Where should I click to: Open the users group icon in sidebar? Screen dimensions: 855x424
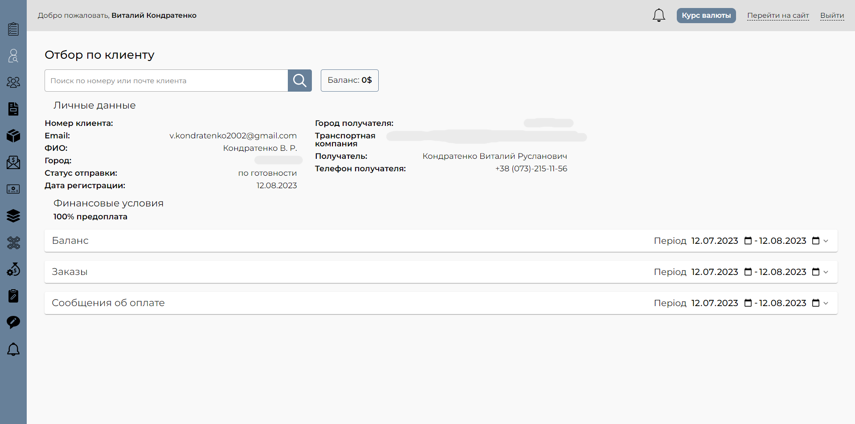(x=13, y=82)
